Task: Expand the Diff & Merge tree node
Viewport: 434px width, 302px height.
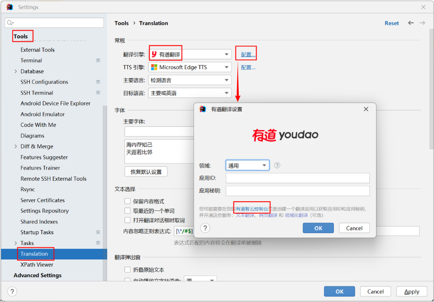Action: click(15, 146)
